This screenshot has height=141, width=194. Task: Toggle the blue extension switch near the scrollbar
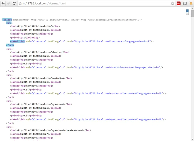point(187,12)
